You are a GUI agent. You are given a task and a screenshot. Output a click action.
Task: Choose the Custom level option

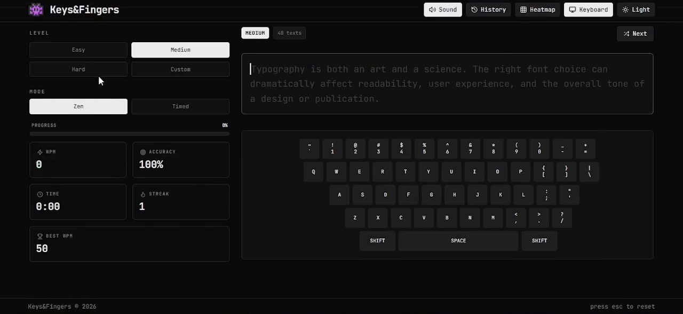pyautogui.click(x=180, y=69)
